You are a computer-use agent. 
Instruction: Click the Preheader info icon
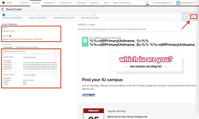10,36
